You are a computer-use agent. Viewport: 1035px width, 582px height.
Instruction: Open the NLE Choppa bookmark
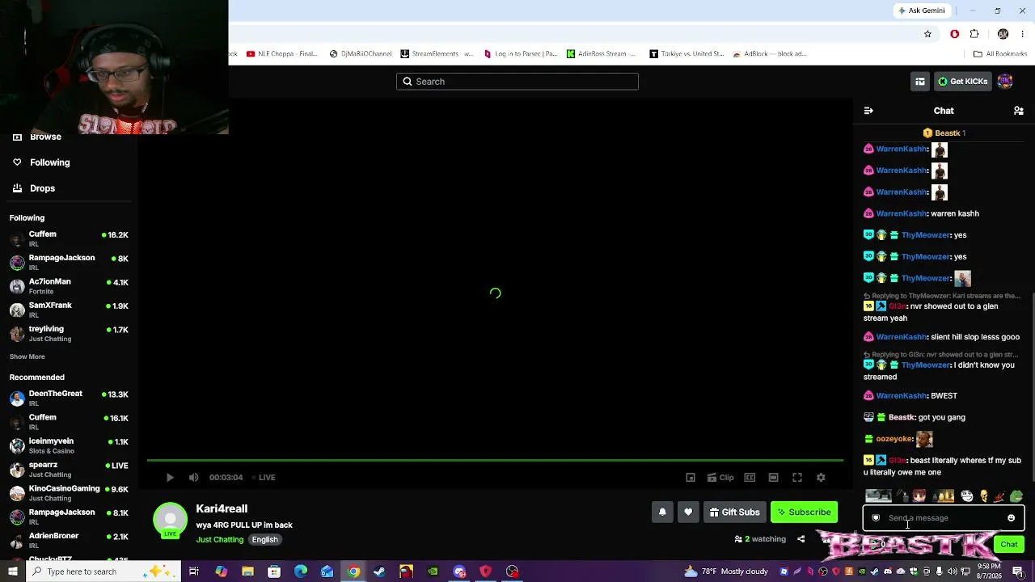click(x=282, y=54)
